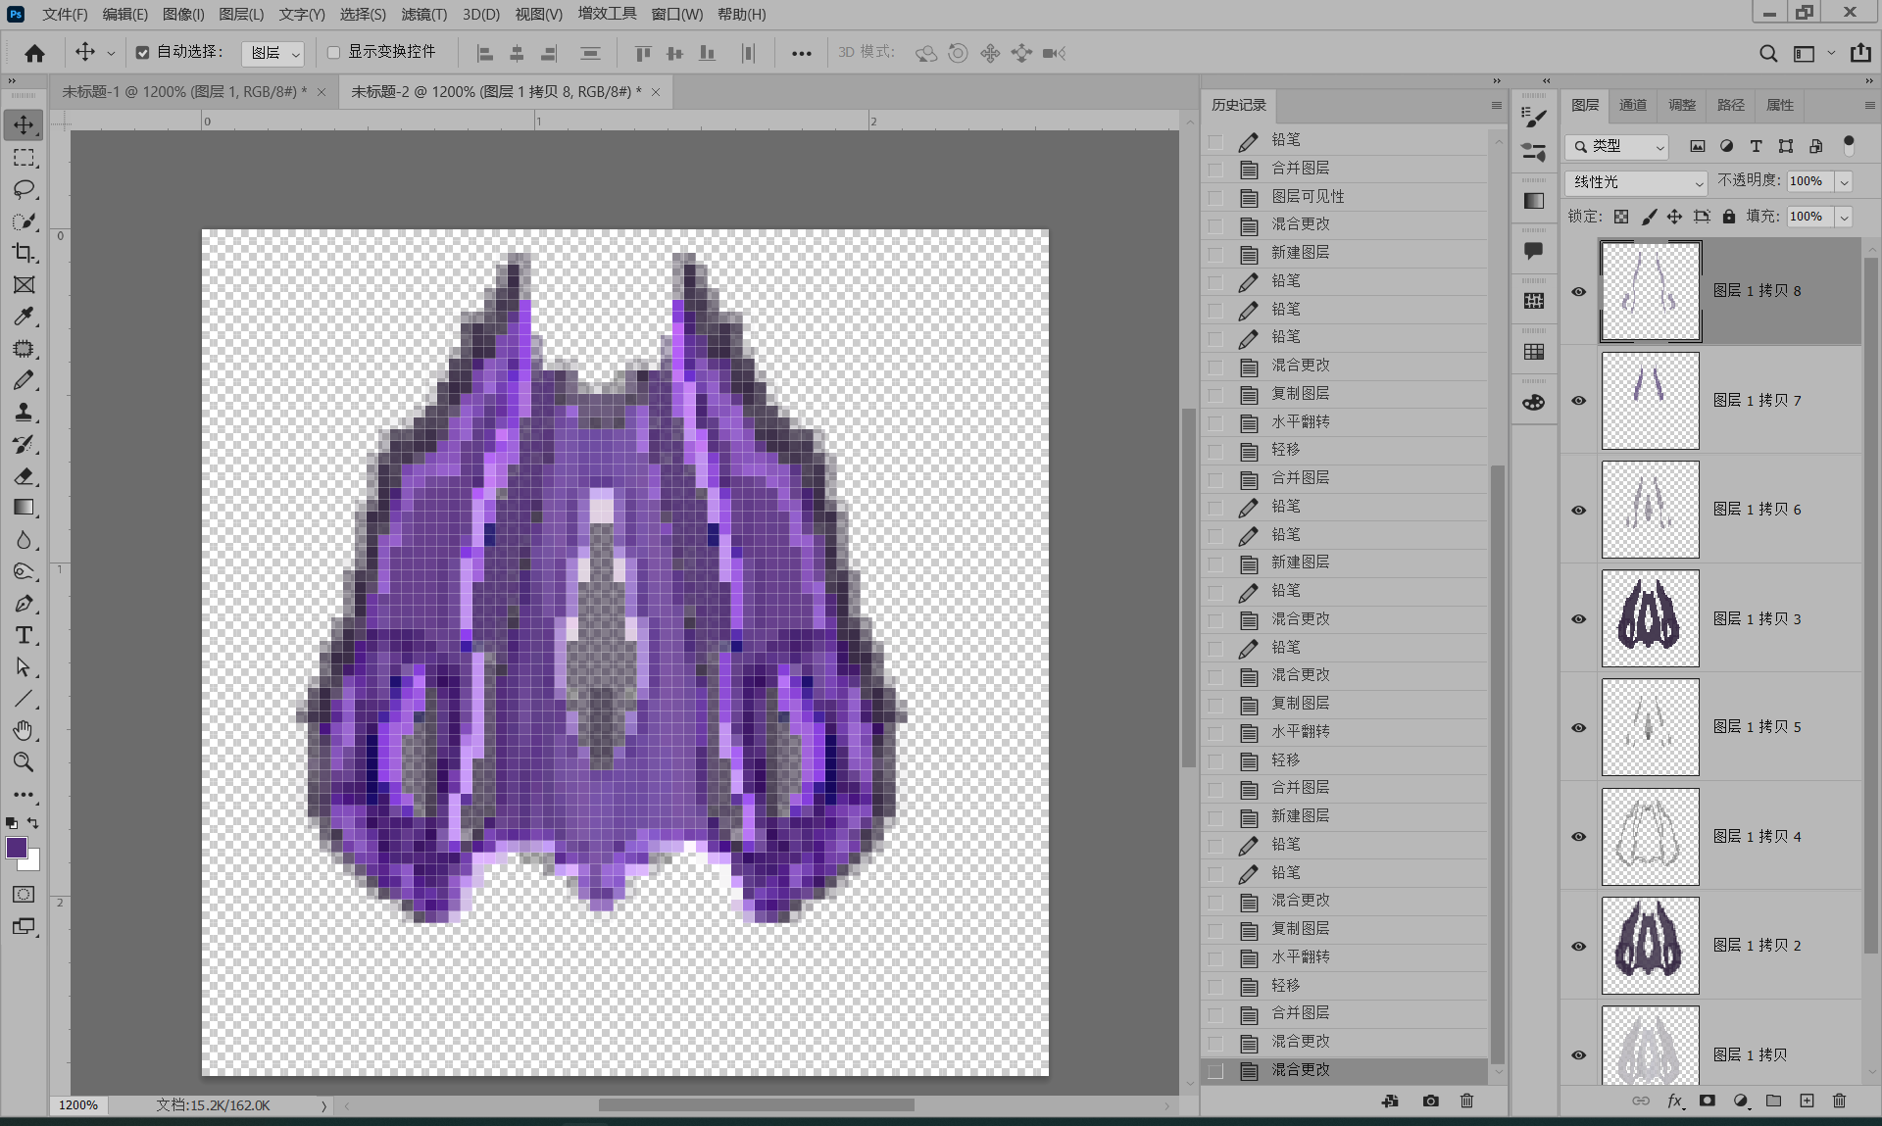Create a new layer group
1882x1126 pixels.
(x=1773, y=1101)
